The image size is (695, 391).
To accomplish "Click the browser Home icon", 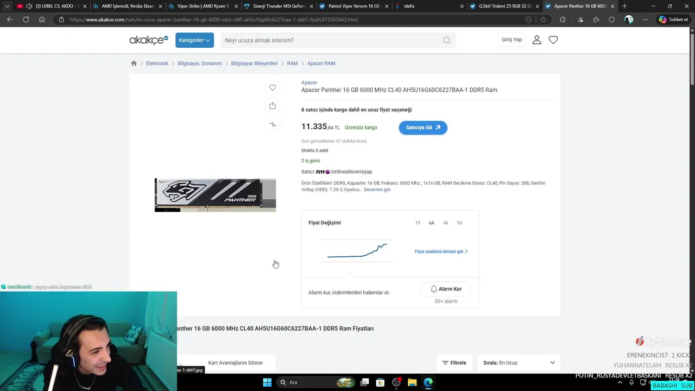I will 42,20.
